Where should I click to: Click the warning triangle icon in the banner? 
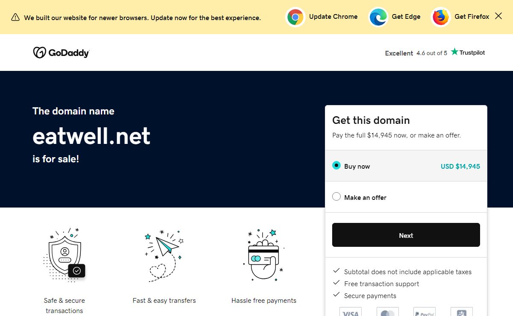point(15,18)
